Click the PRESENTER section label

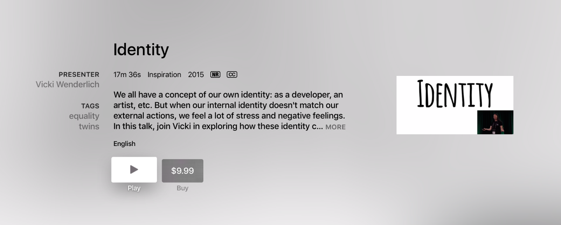coord(79,74)
